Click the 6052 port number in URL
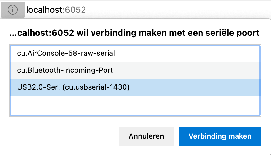The height and width of the screenshot is (155, 271). (75, 10)
